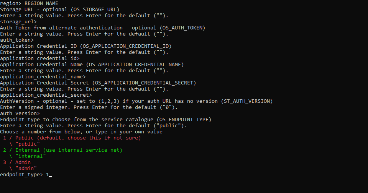368x193 pixels.
Task: Place cursor at the endpoint_type> input
Action: [48, 175]
